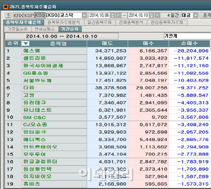Select stock 유니테스트
The width and height of the screenshot is (211, 189).
38,110
